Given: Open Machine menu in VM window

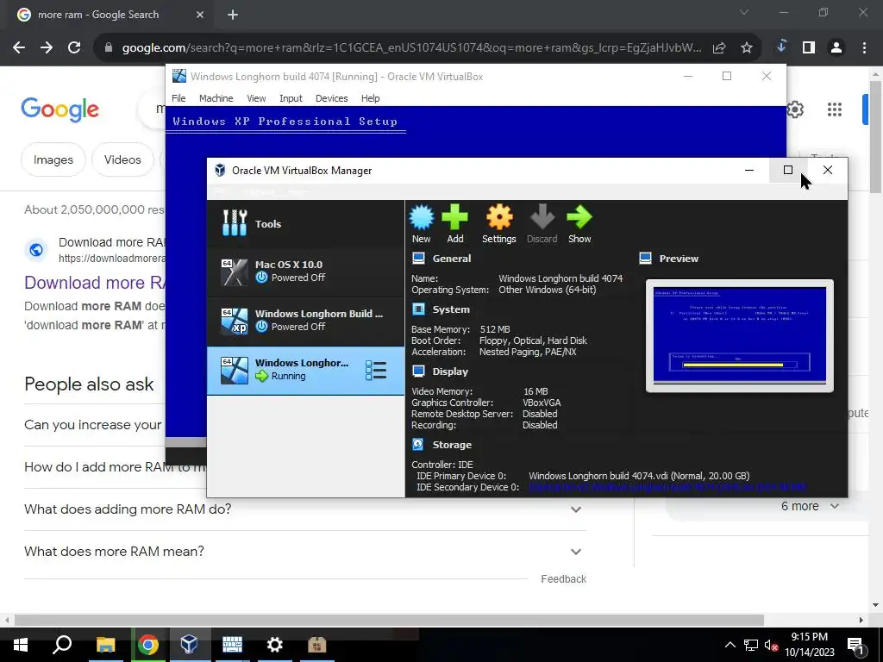Looking at the screenshot, I should [x=216, y=98].
